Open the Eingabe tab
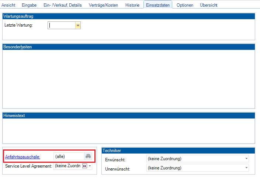This screenshot has height=179, width=260. [30, 5]
